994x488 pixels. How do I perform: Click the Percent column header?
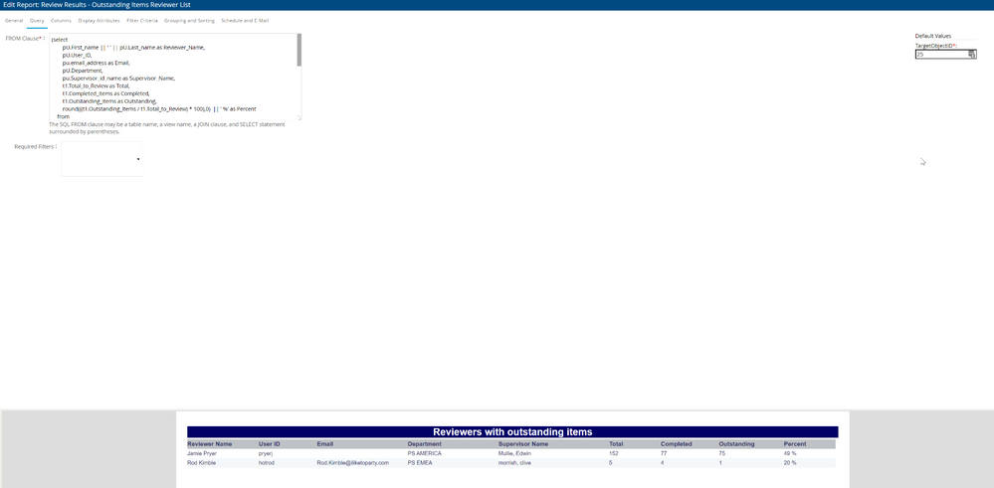[795, 444]
